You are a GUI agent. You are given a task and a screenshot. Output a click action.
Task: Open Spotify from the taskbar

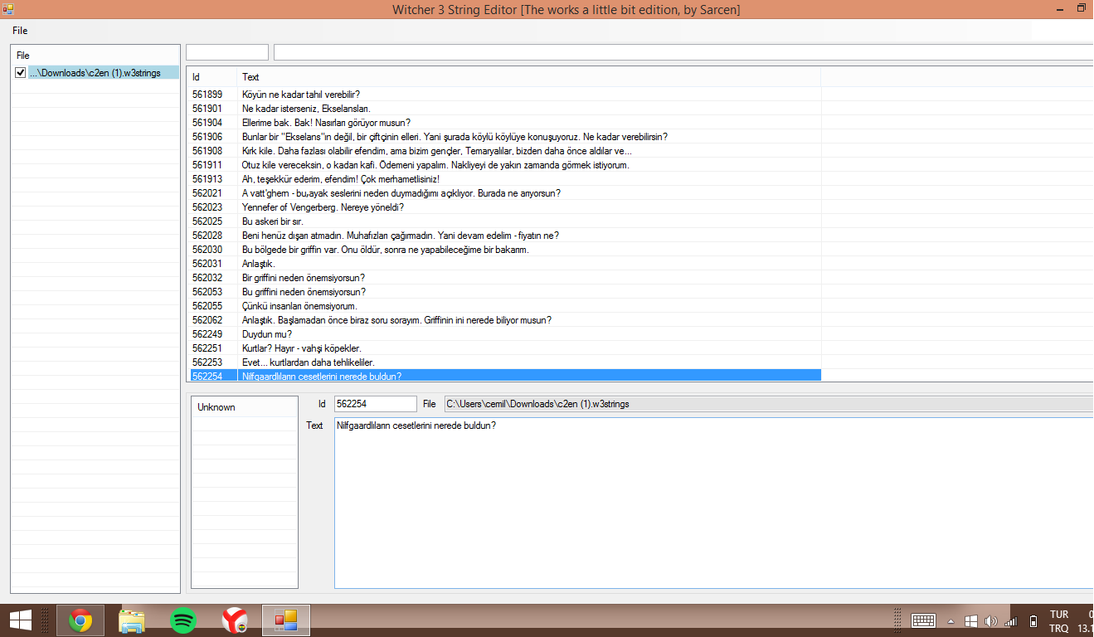click(x=183, y=620)
